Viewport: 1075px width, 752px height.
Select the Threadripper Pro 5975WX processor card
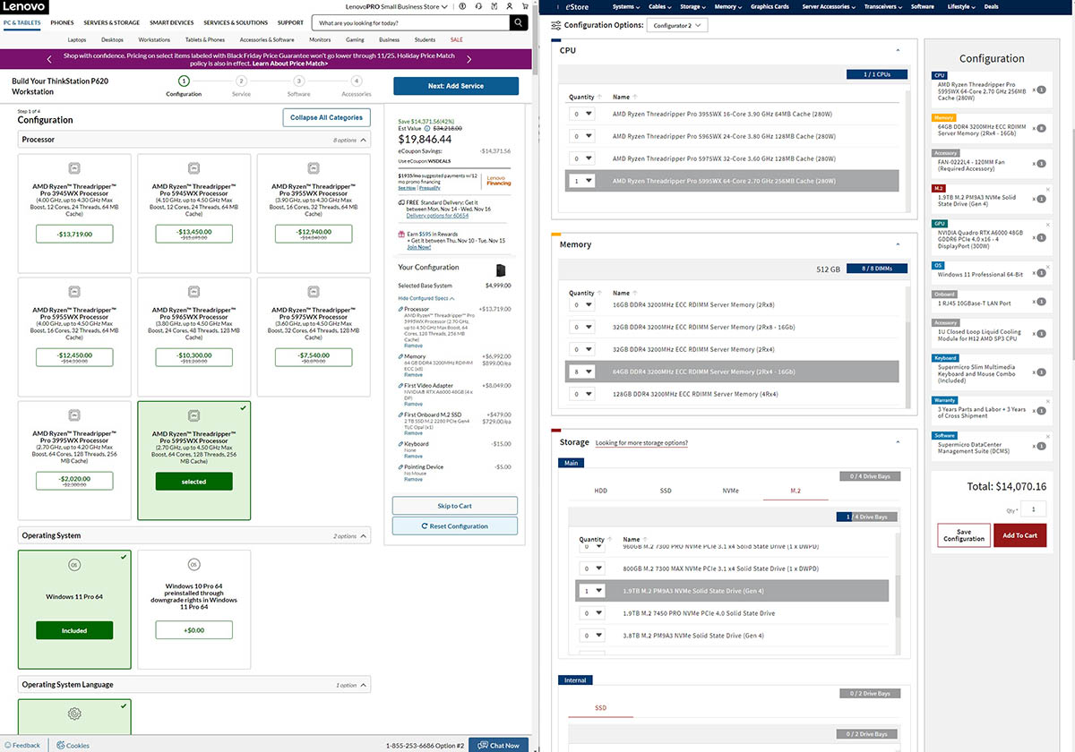313,337
